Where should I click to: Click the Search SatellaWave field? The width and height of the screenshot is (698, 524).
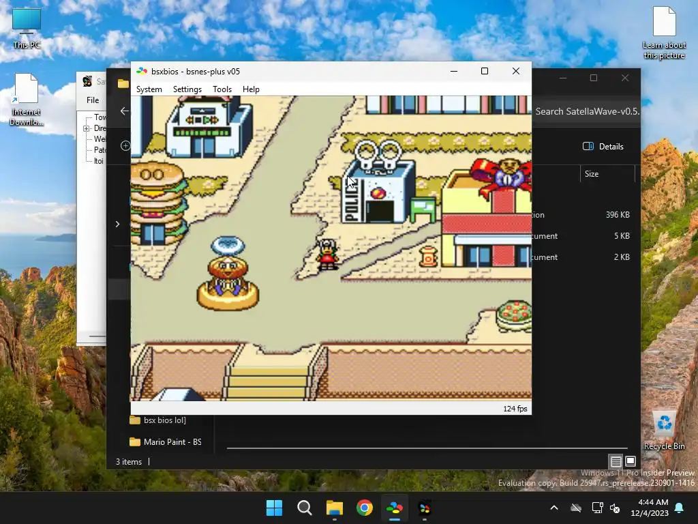(x=587, y=111)
